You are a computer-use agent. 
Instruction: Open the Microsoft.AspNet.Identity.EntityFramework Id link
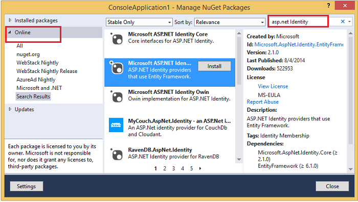coord(299,44)
